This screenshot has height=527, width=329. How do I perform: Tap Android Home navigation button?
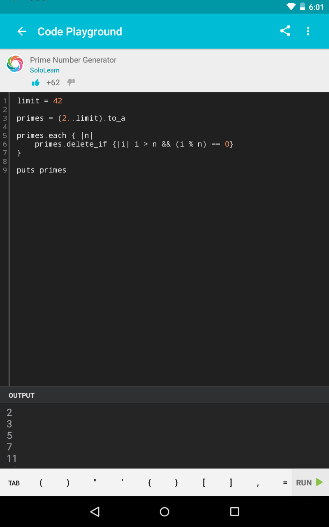coord(164,511)
